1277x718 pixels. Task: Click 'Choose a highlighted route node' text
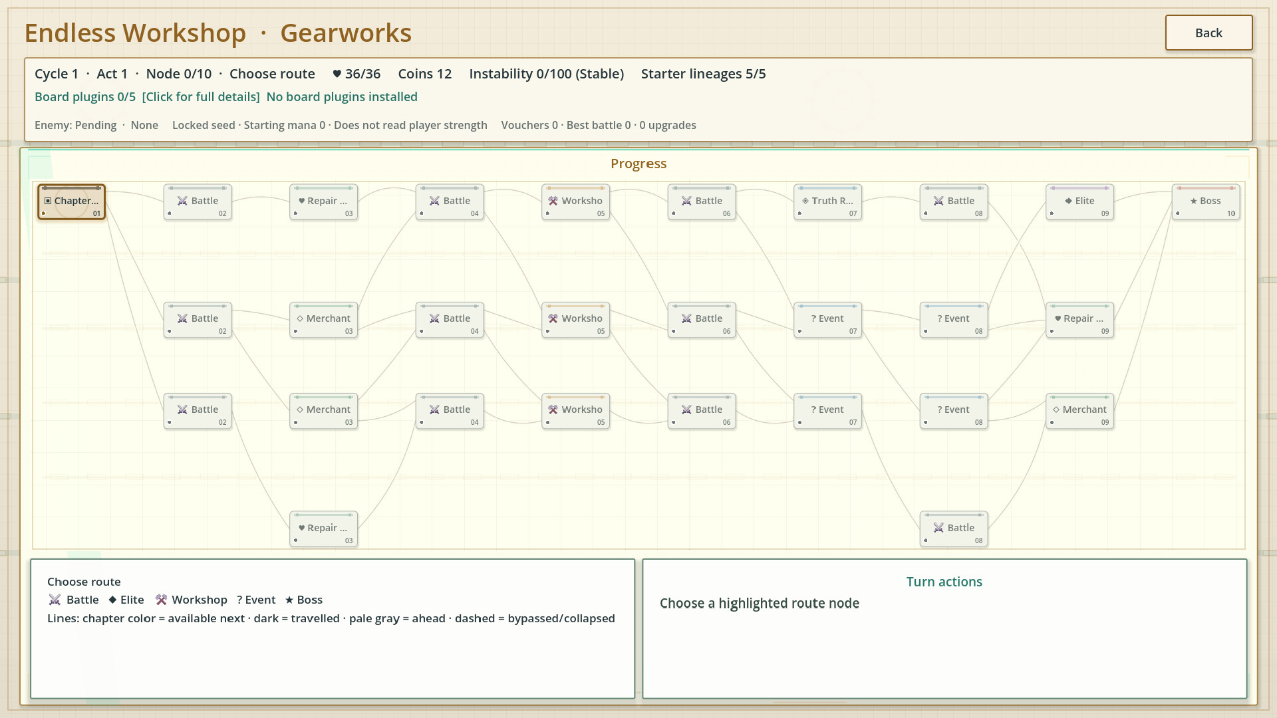click(760, 604)
